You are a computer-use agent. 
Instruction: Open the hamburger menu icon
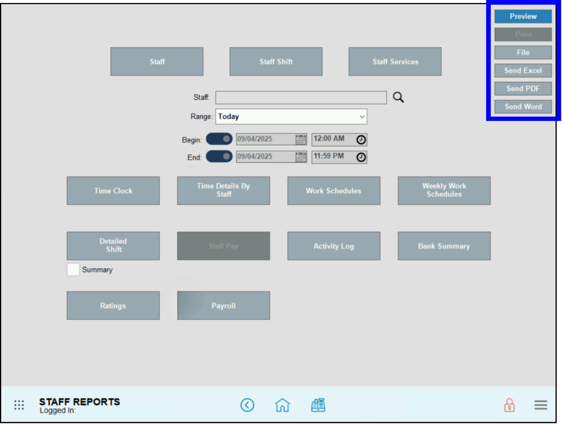pos(541,405)
